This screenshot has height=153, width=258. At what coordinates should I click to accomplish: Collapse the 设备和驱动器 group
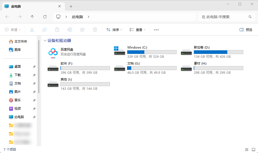(x=45, y=41)
